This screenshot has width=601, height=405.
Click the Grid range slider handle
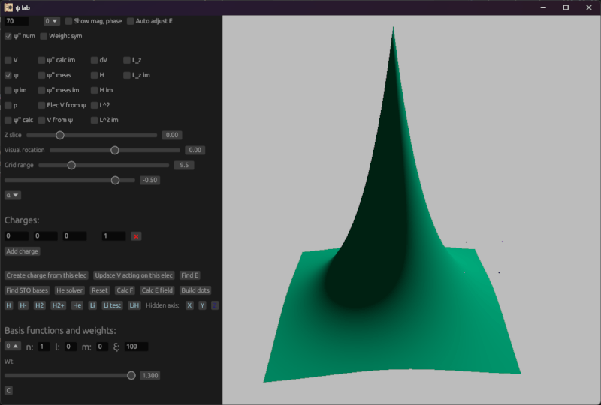(x=71, y=165)
